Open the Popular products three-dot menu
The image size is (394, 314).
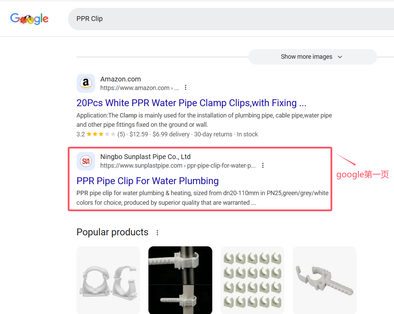pyautogui.click(x=157, y=233)
